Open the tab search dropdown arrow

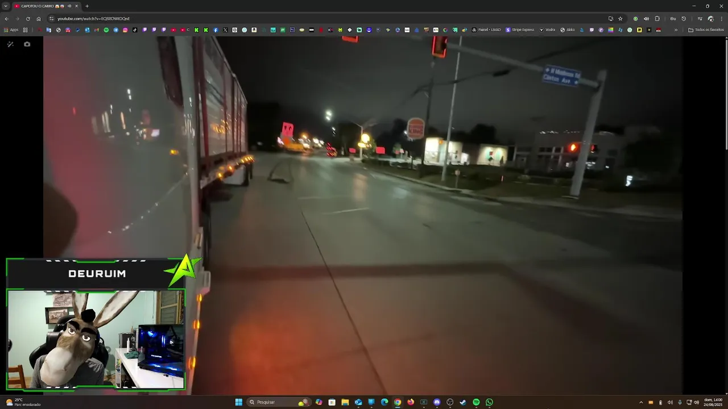point(5,6)
